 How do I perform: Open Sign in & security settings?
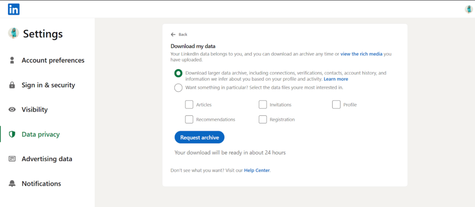point(48,85)
